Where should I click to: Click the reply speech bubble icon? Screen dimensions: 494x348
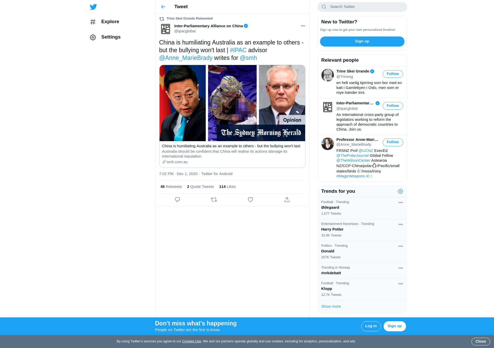(x=177, y=200)
